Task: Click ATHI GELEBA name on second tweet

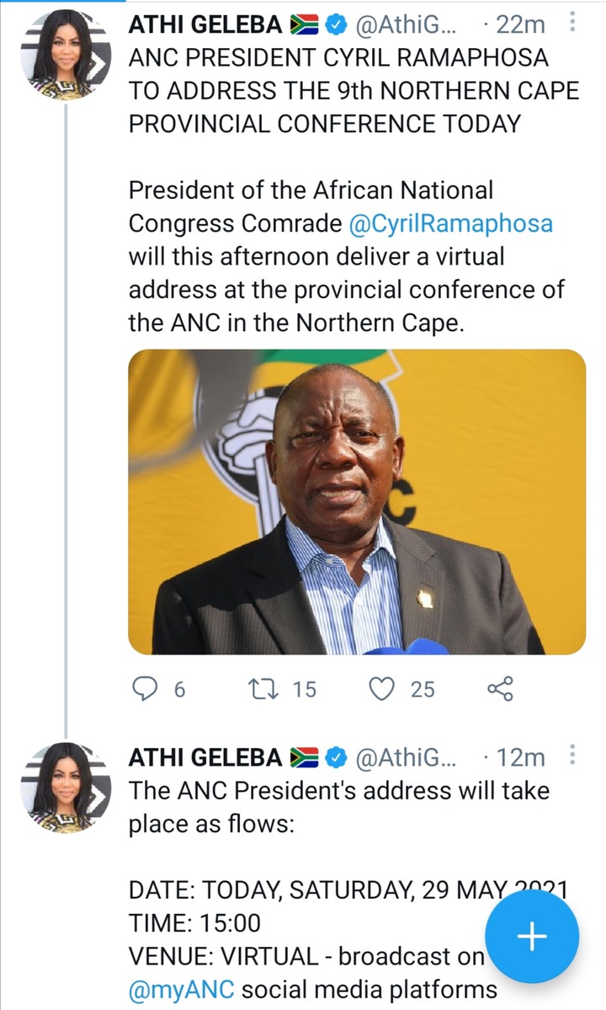Action: pyautogui.click(x=205, y=757)
